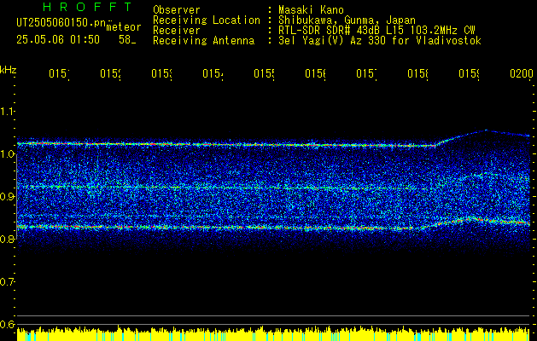Click the 0152 time marker
The image size is (537, 341).
(110, 73)
